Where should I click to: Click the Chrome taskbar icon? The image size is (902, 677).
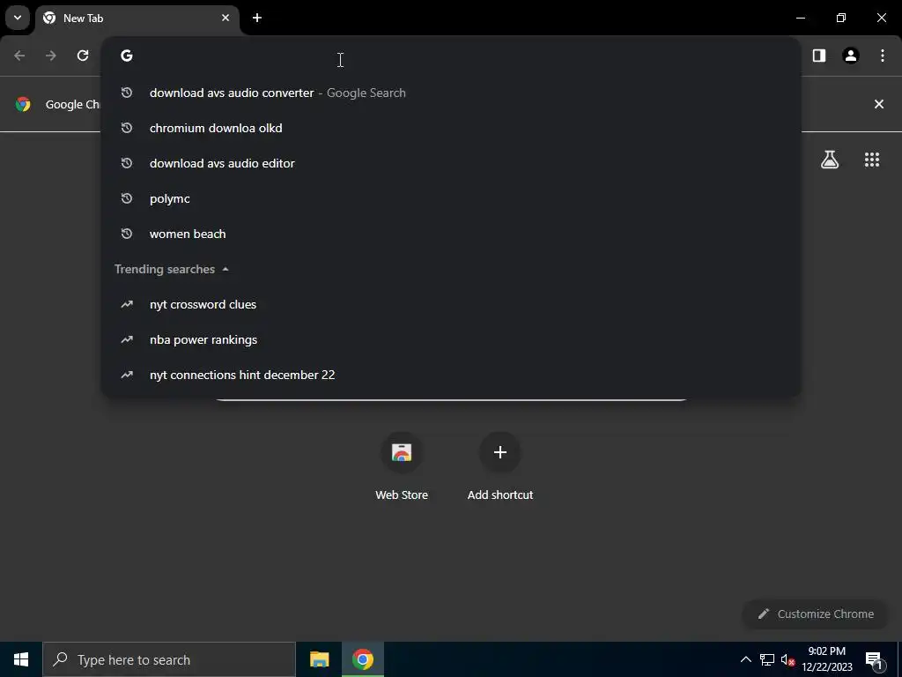tap(362, 659)
